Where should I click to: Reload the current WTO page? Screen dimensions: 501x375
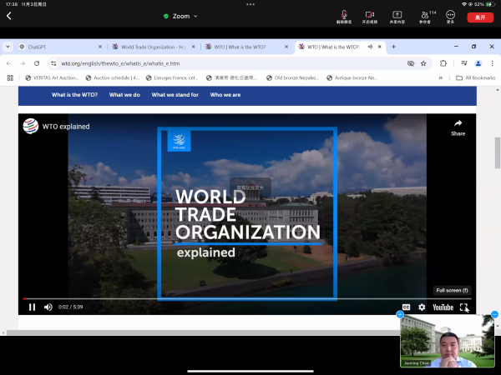click(37, 62)
